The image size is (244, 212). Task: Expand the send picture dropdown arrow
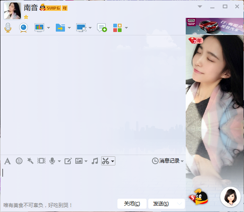(86, 161)
